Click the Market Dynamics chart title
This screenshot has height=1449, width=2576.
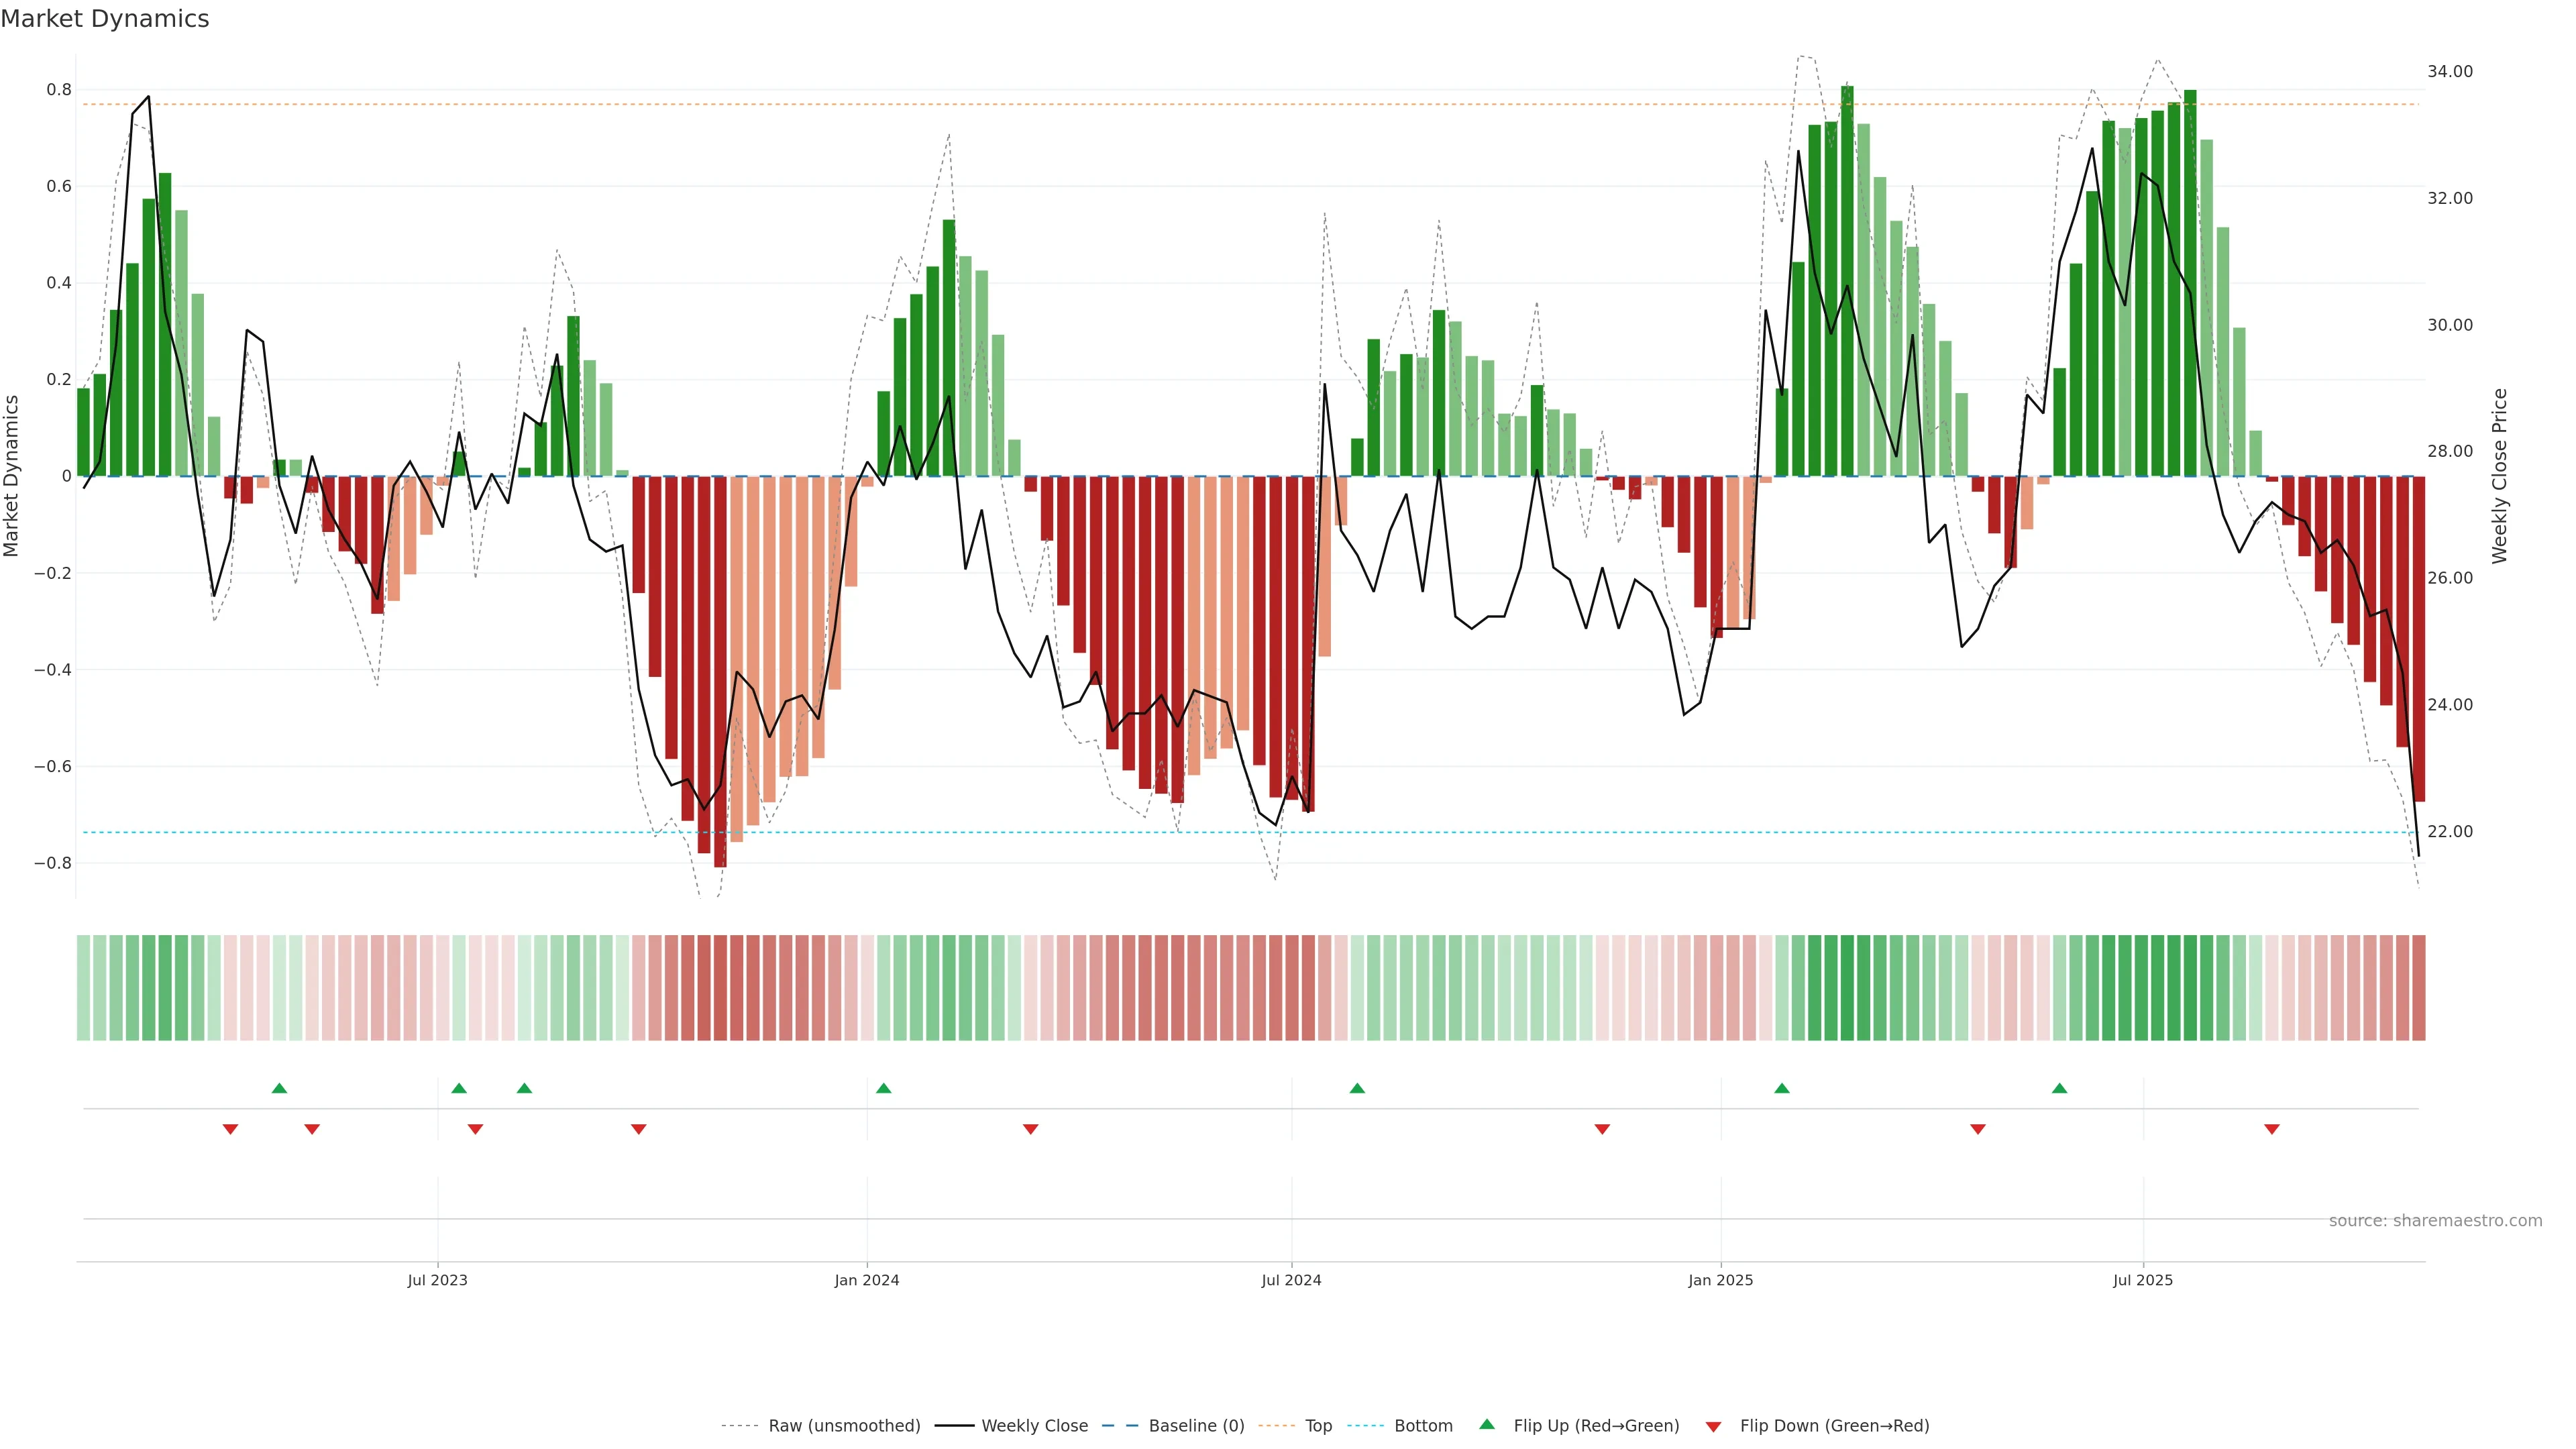click(x=105, y=19)
